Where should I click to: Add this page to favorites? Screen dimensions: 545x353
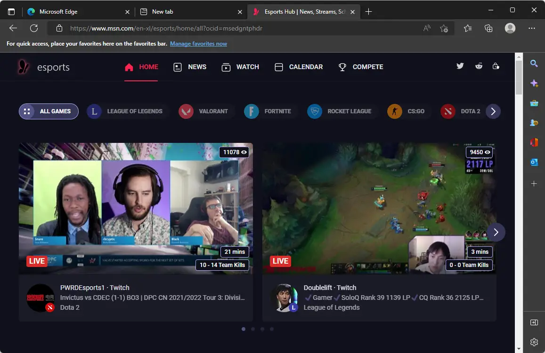click(x=444, y=28)
